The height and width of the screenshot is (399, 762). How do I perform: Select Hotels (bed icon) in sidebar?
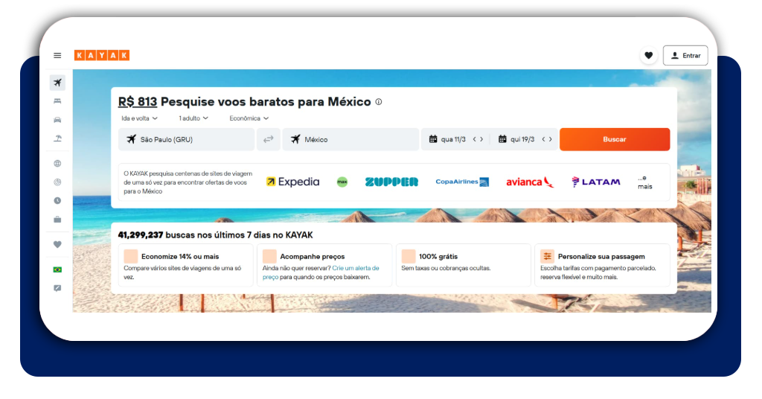(x=57, y=101)
